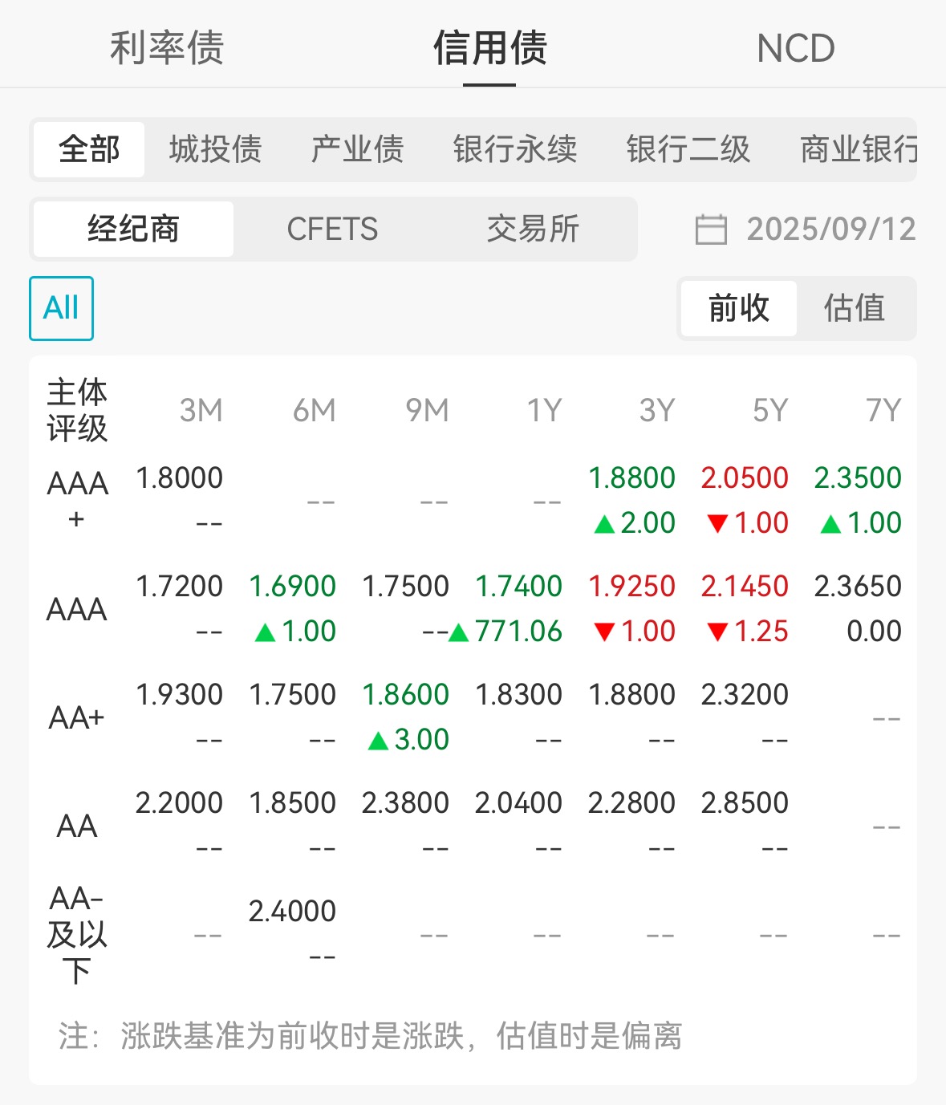
Task: Select the 信用债 tab
Action: tap(489, 48)
